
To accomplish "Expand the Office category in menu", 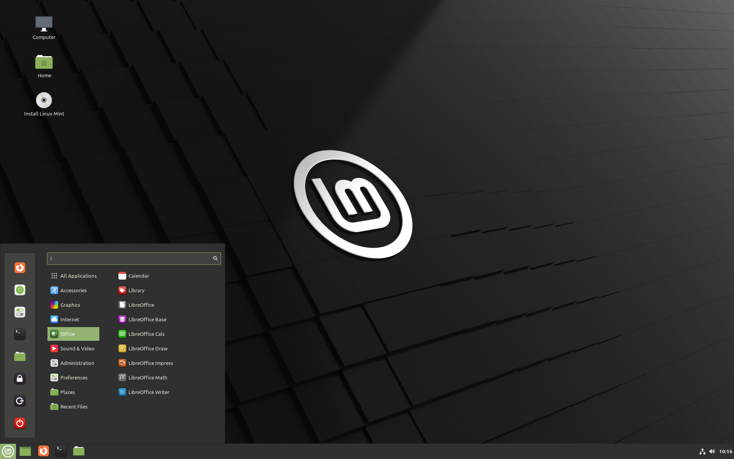I will [x=73, y=334].
